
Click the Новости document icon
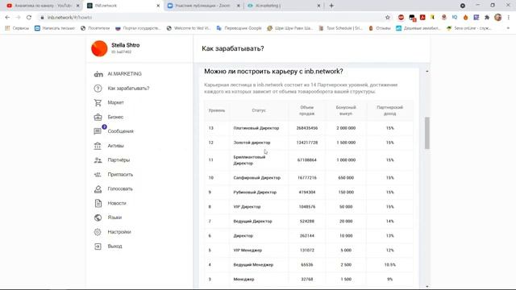pyautogui.click(x=98, y=203)
